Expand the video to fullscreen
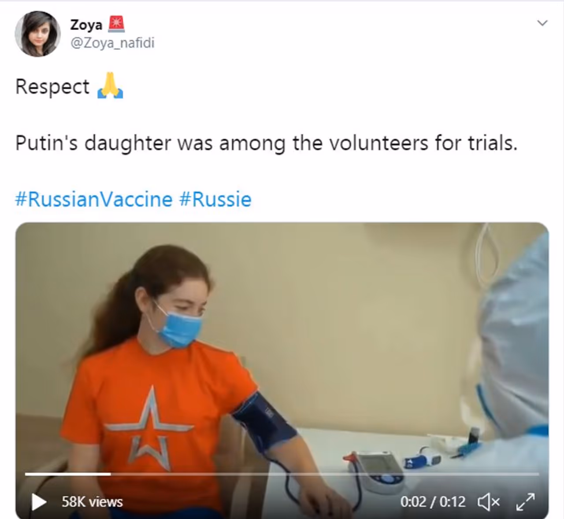 525,502
